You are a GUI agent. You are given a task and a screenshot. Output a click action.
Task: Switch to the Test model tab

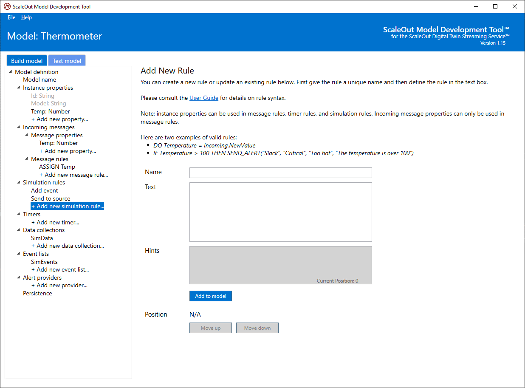tap(67, 60)
